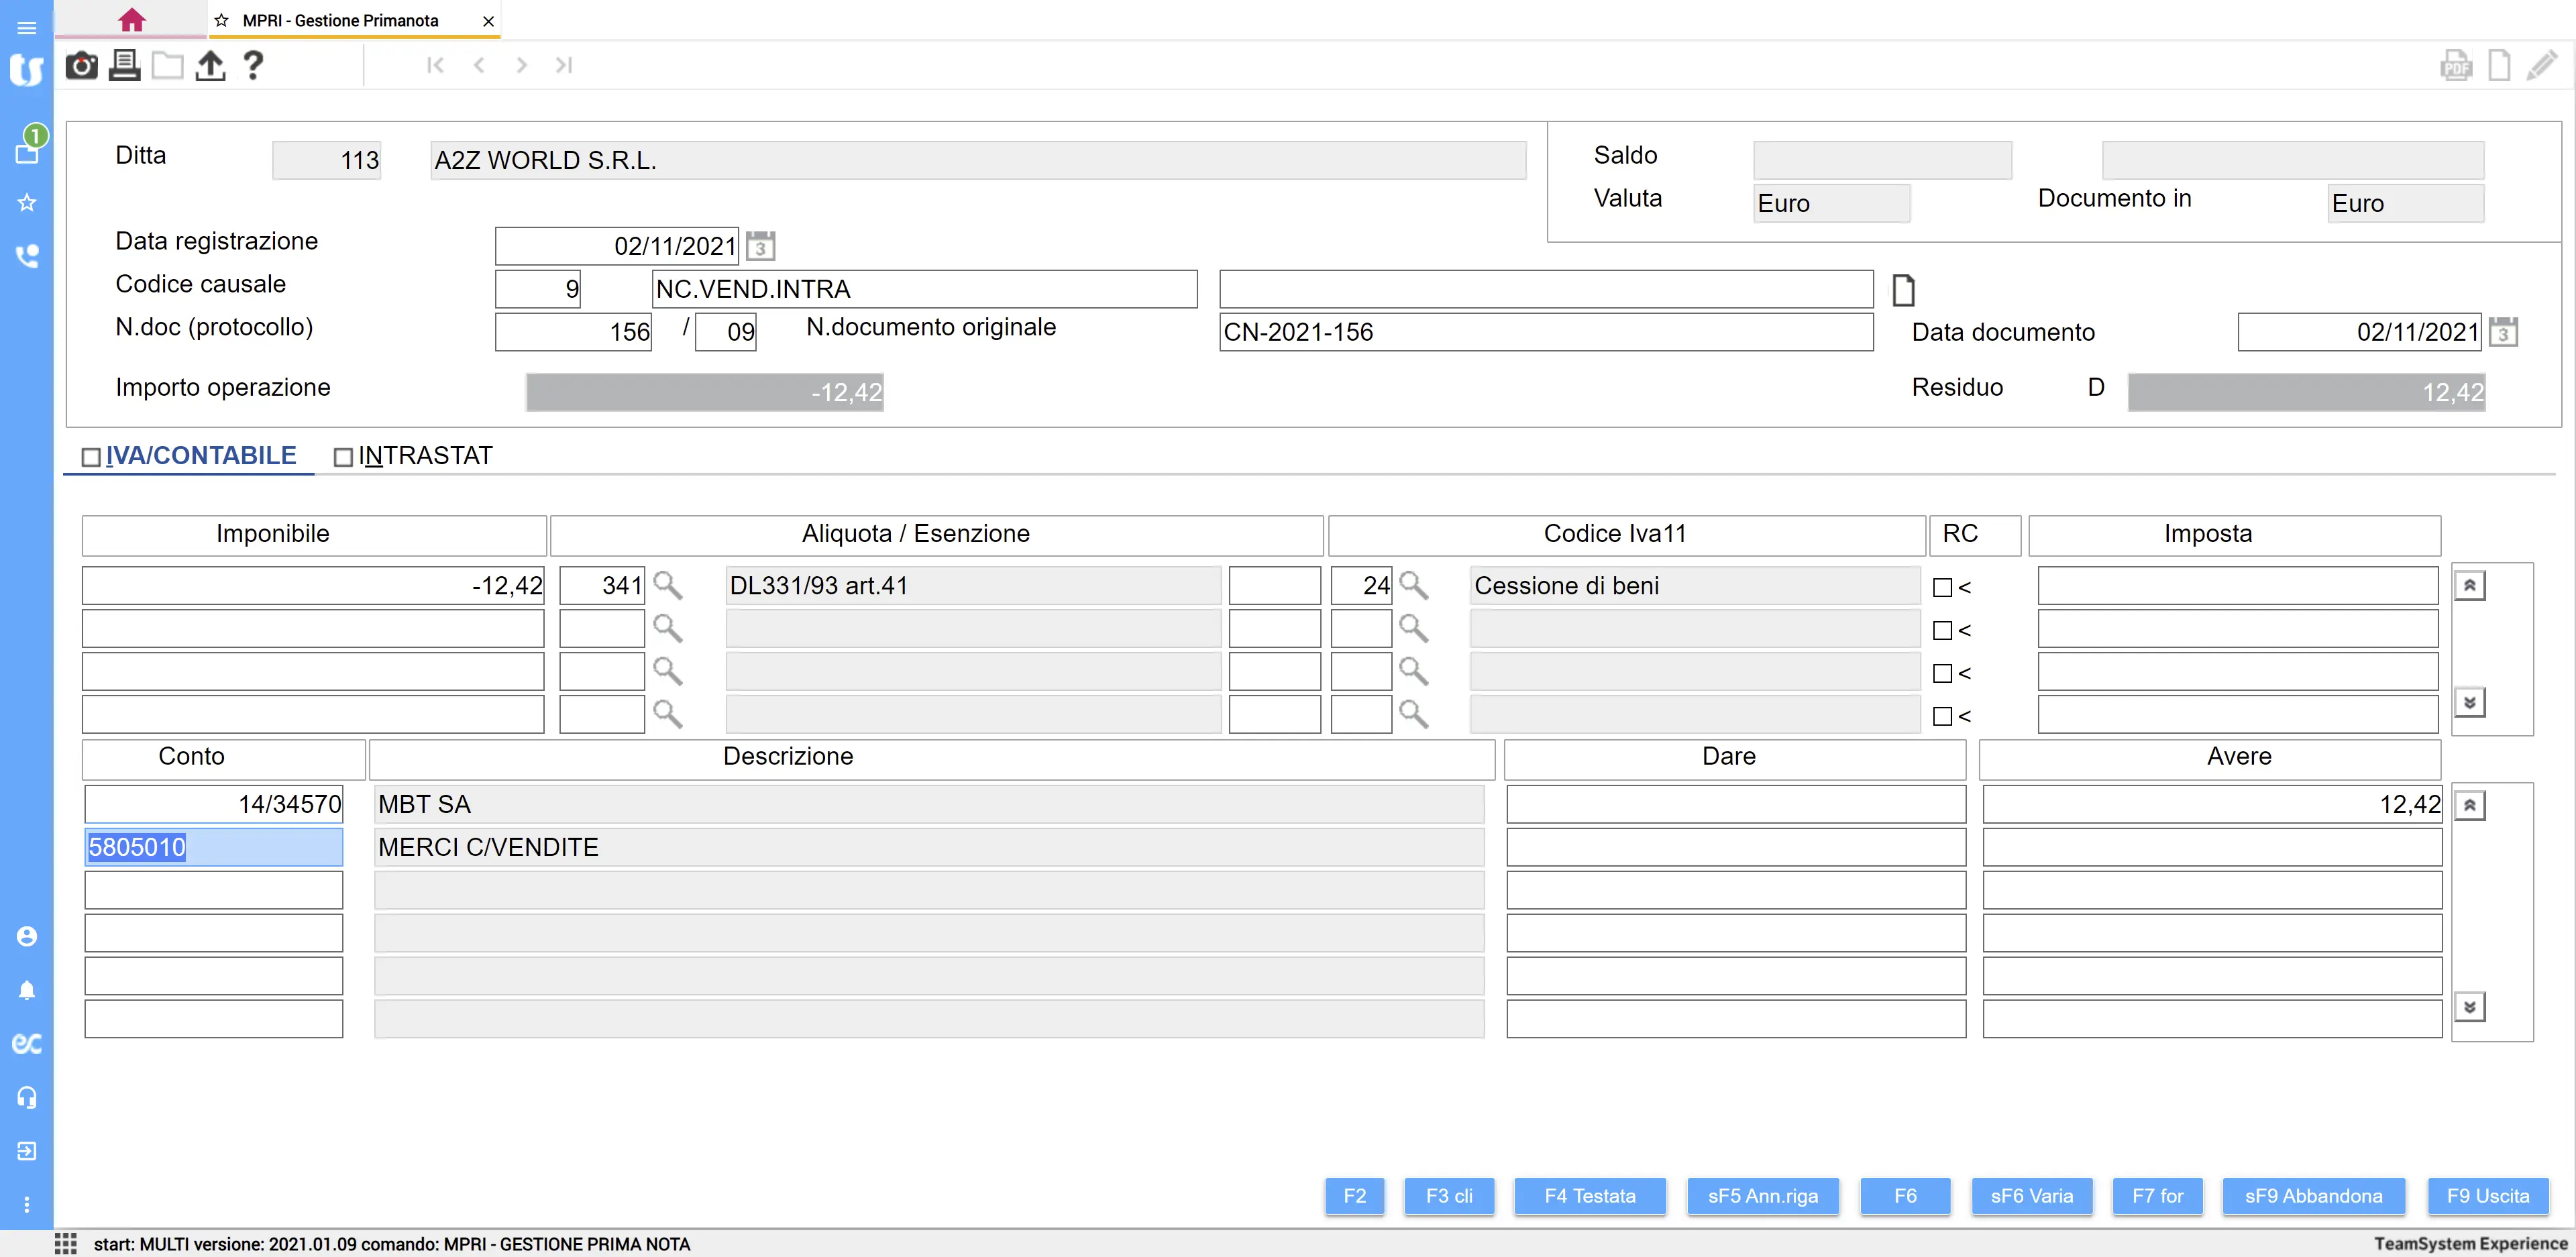Go to last record navigation arrow
The width and height of the screenshot is (2576, 1257).
pos(564,65)
